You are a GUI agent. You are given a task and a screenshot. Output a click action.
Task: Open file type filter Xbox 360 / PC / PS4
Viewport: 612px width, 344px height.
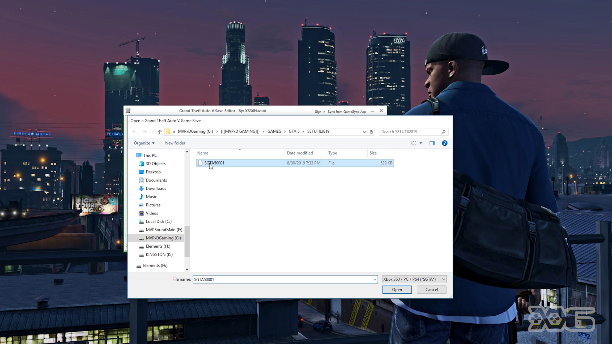coord(414,279)
